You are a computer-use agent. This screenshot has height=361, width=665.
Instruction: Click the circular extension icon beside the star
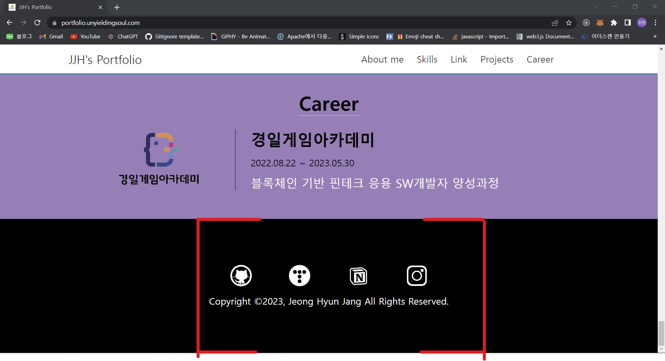[586, 23]
